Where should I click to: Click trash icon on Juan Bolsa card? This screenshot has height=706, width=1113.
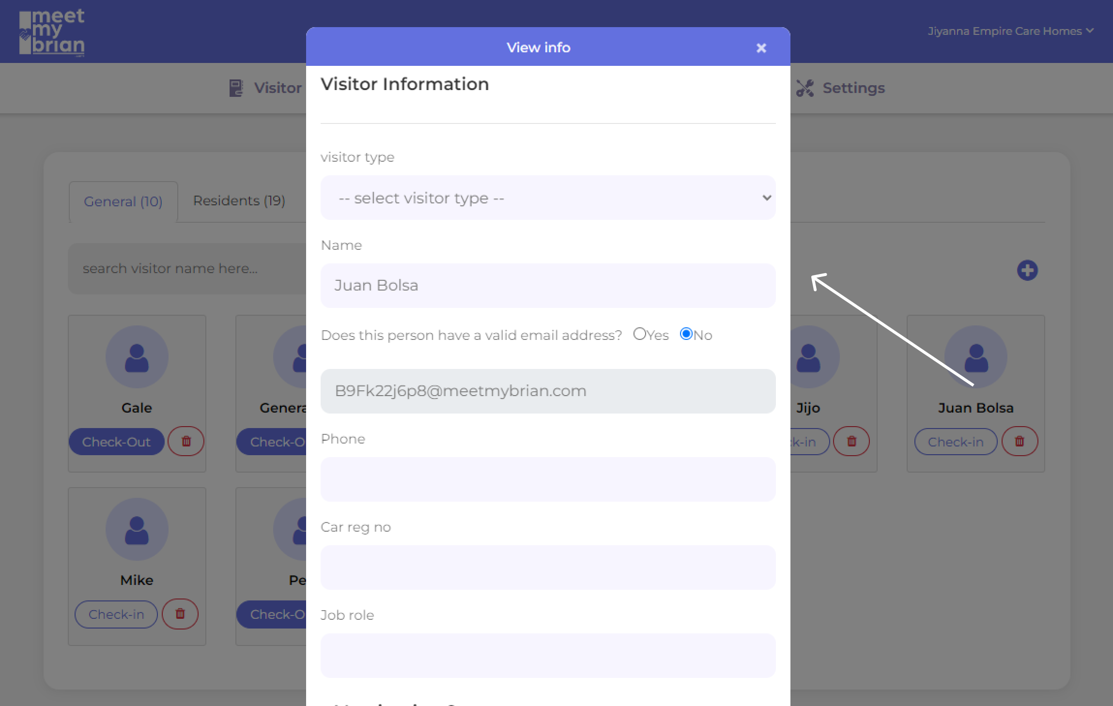[x=1019, y=441]
